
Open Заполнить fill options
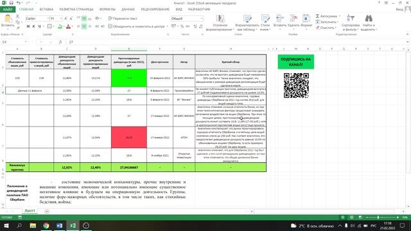[x=327, y=22]
